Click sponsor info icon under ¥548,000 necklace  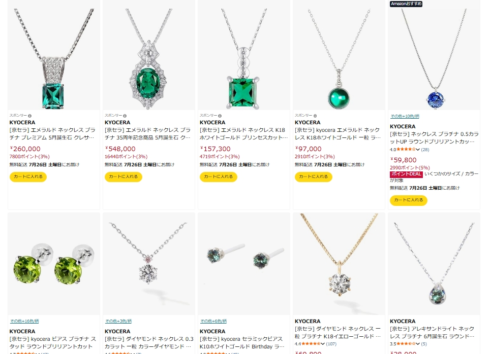125,116
